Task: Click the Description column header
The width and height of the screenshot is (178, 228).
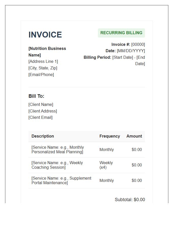Action: (43, 136)
